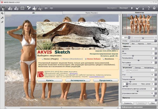
Task: Click the redo right-arrow icon
Action: (51, 8)
